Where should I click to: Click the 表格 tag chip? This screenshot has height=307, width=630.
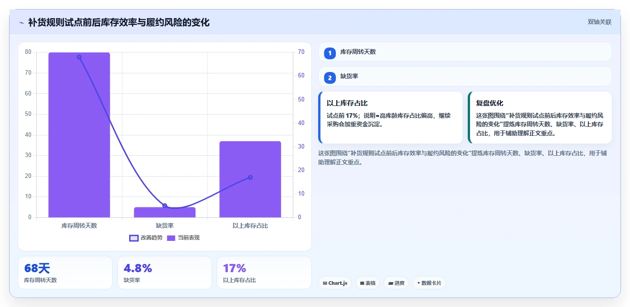[368, 283]
